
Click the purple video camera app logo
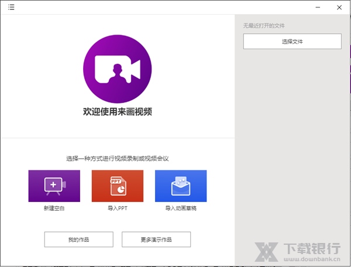click(118, 68)
